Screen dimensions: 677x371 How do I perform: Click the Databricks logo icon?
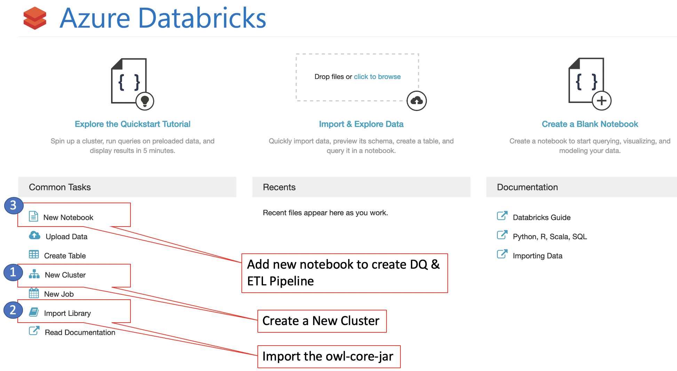tap(35, 18)
